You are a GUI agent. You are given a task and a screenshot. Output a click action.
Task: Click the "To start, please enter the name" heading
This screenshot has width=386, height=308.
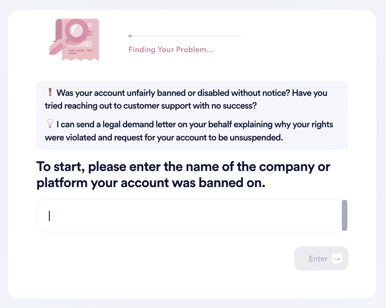click(x=183, y=166)
